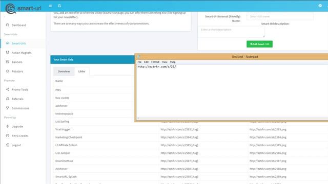Image resolution: width=328 pixels, height=184 pixels.
Task: Go to Promo Tools page
Action: [x=20, y=89]
